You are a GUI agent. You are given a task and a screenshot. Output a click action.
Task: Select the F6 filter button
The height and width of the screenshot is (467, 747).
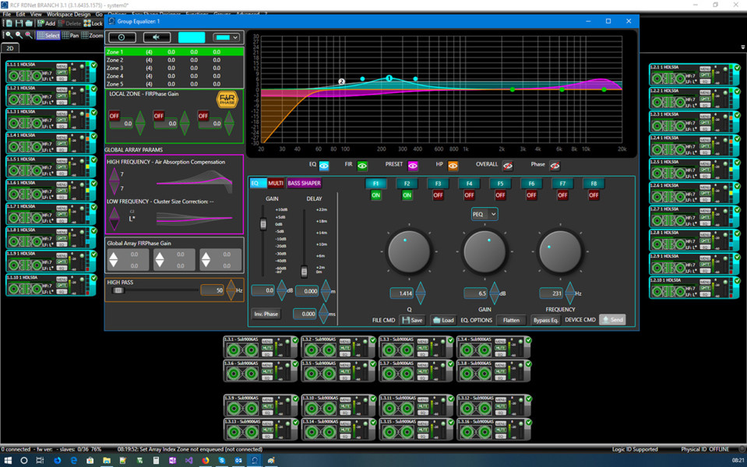click(x=531, y=183)
